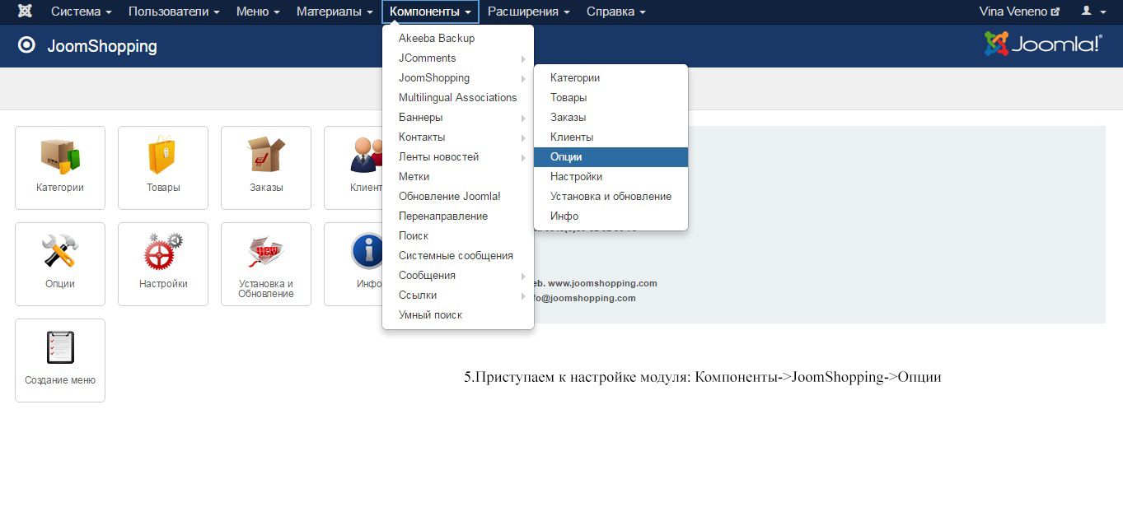Expand the Сообщения submenu
Screen dimensions: 1123x521
point(458,276)
